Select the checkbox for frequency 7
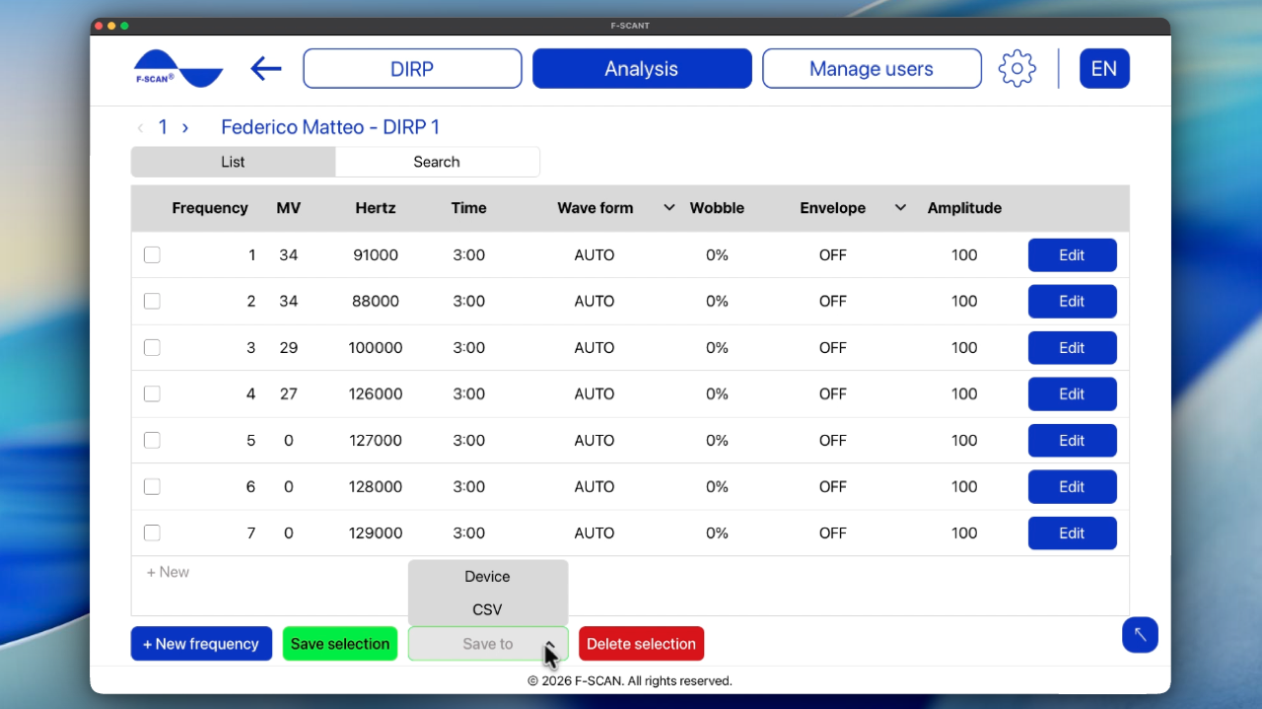The image size is (1262, 709). coord(152,532)
